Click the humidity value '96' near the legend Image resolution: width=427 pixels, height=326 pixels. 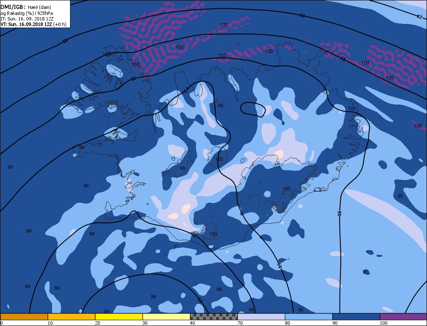[301, 310]
